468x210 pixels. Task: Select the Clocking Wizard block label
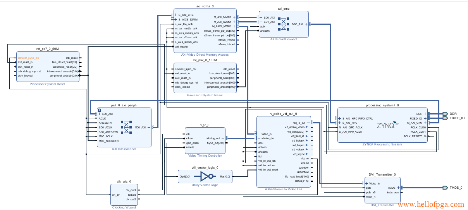[x=123, y=207]
